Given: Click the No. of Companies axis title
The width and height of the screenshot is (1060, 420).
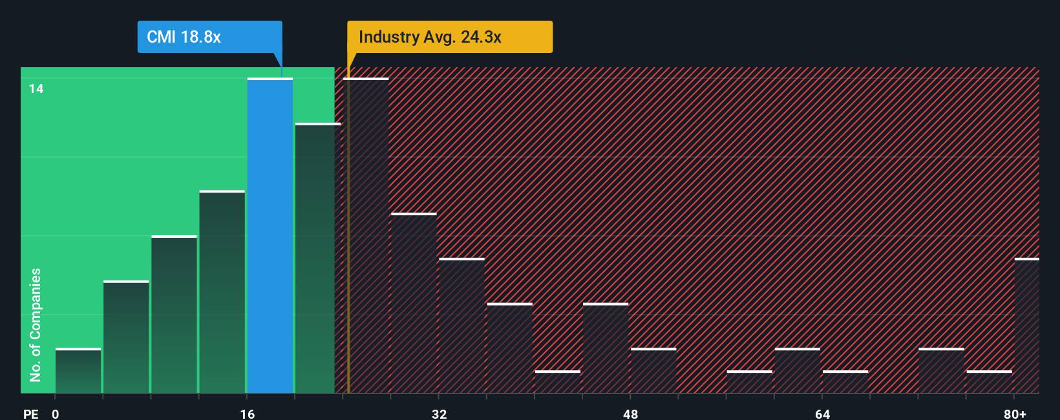Looking at the screenshot, I should click(35, 324).
